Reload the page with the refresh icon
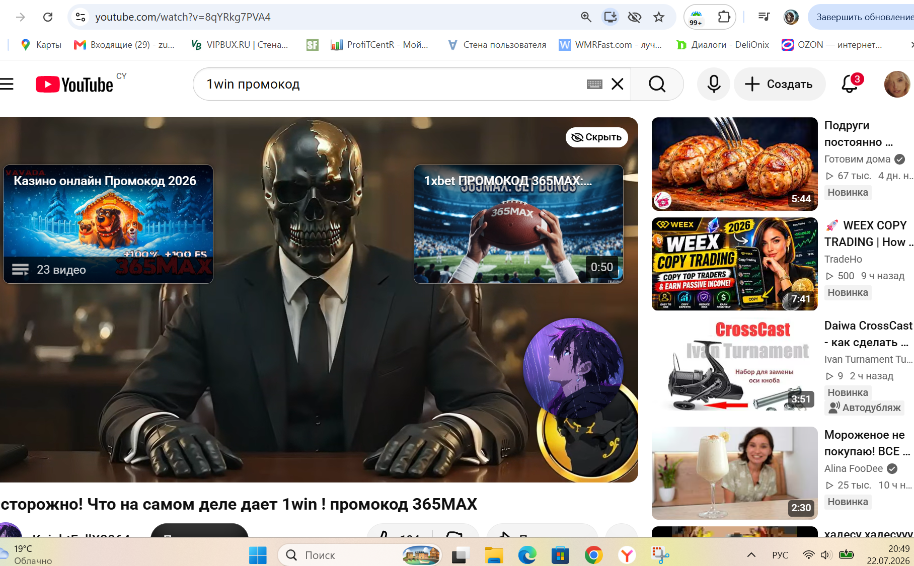 (48, 17)
